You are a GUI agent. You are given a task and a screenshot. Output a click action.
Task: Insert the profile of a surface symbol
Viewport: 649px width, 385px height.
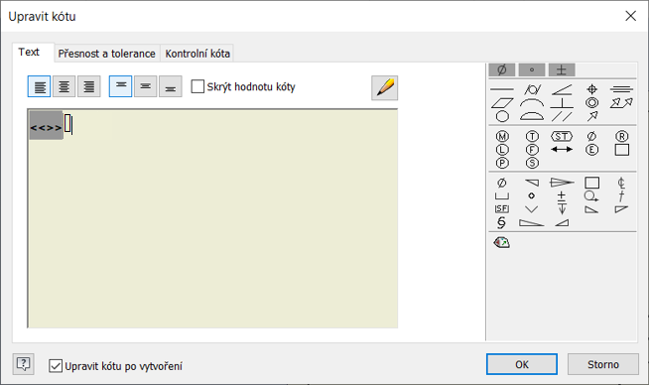tap(532, 116)
